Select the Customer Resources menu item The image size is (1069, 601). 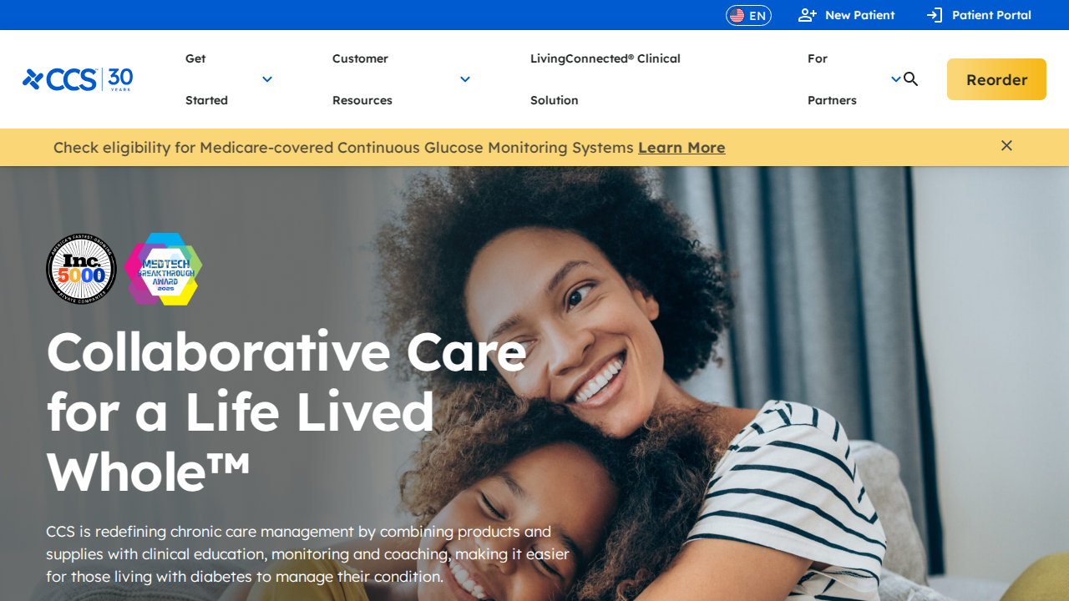click(x=362, y=79)
